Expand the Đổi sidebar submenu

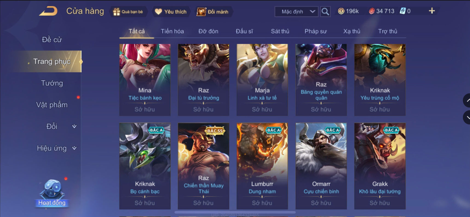(74, 126)
